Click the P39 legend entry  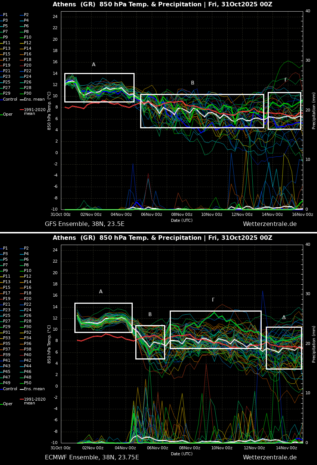(x=6, y=355)
